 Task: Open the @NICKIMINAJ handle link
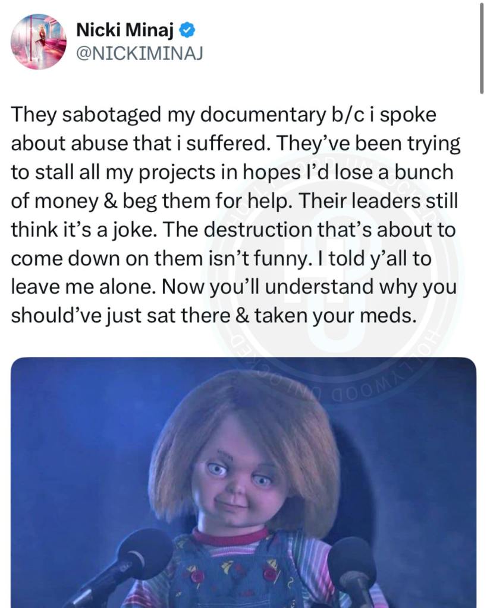click(139, 53)
